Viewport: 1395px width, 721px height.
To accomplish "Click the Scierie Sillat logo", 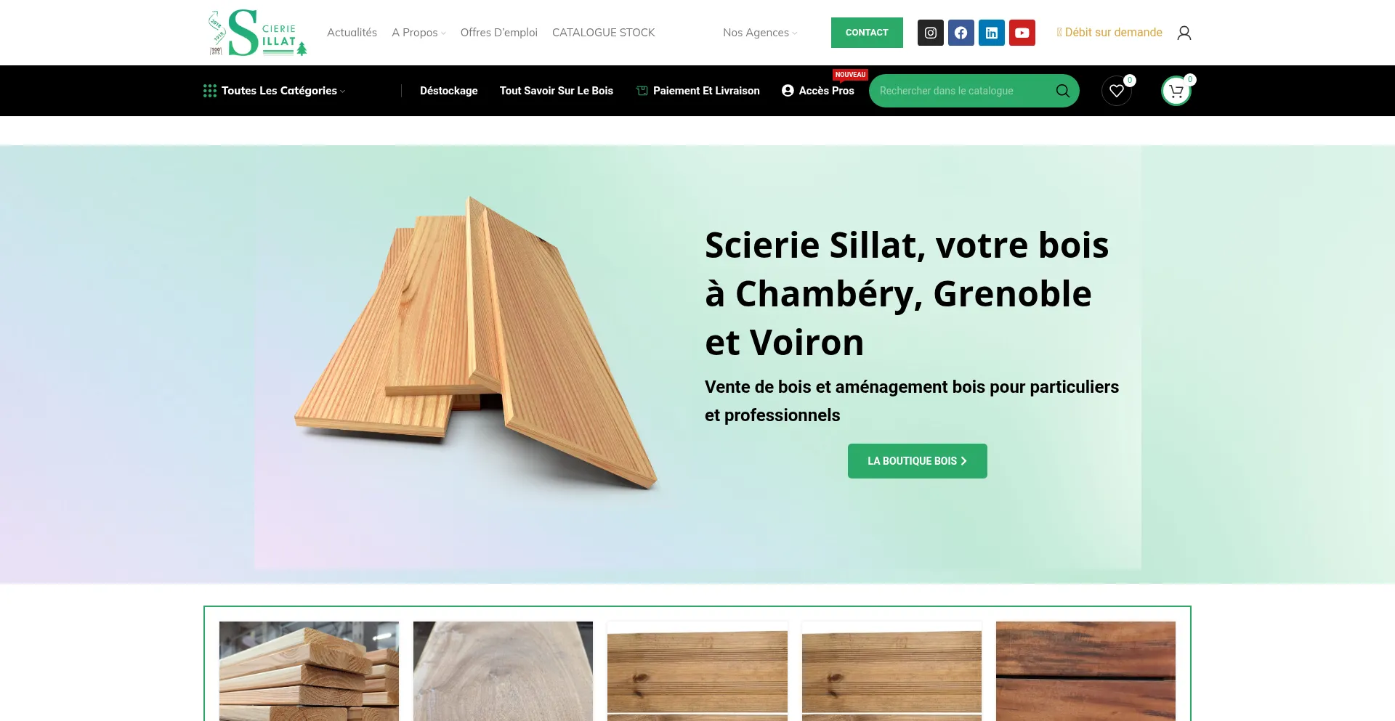I will tap(257, 33).
